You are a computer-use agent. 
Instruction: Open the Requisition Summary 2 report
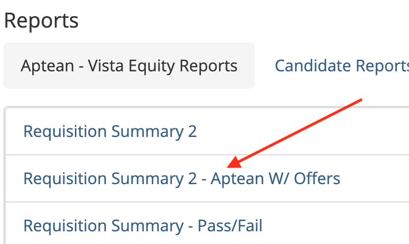point(109,132)
